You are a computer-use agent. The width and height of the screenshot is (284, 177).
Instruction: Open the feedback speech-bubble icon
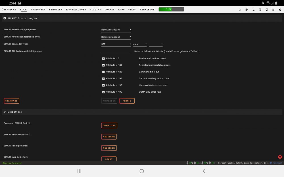point(260,10)
